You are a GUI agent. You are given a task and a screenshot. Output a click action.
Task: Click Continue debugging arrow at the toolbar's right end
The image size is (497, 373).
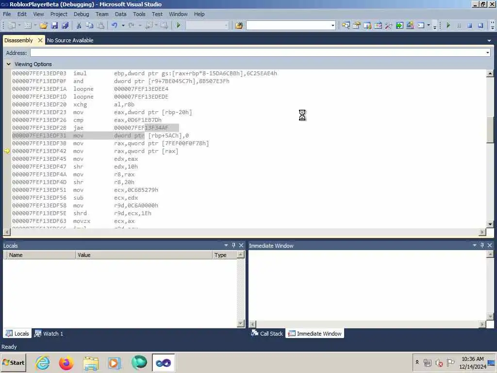tap(448, 25)
